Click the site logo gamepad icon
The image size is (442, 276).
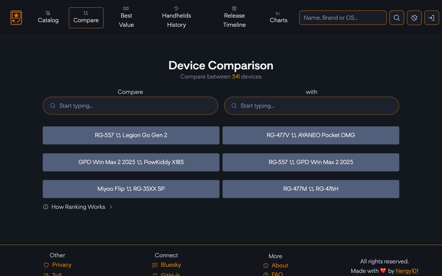[16, 18]
